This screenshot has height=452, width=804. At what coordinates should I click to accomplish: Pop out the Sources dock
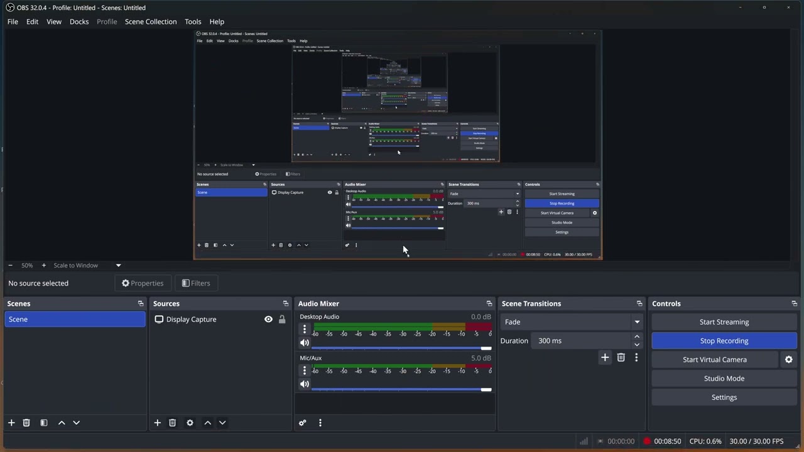pos(286,303)
